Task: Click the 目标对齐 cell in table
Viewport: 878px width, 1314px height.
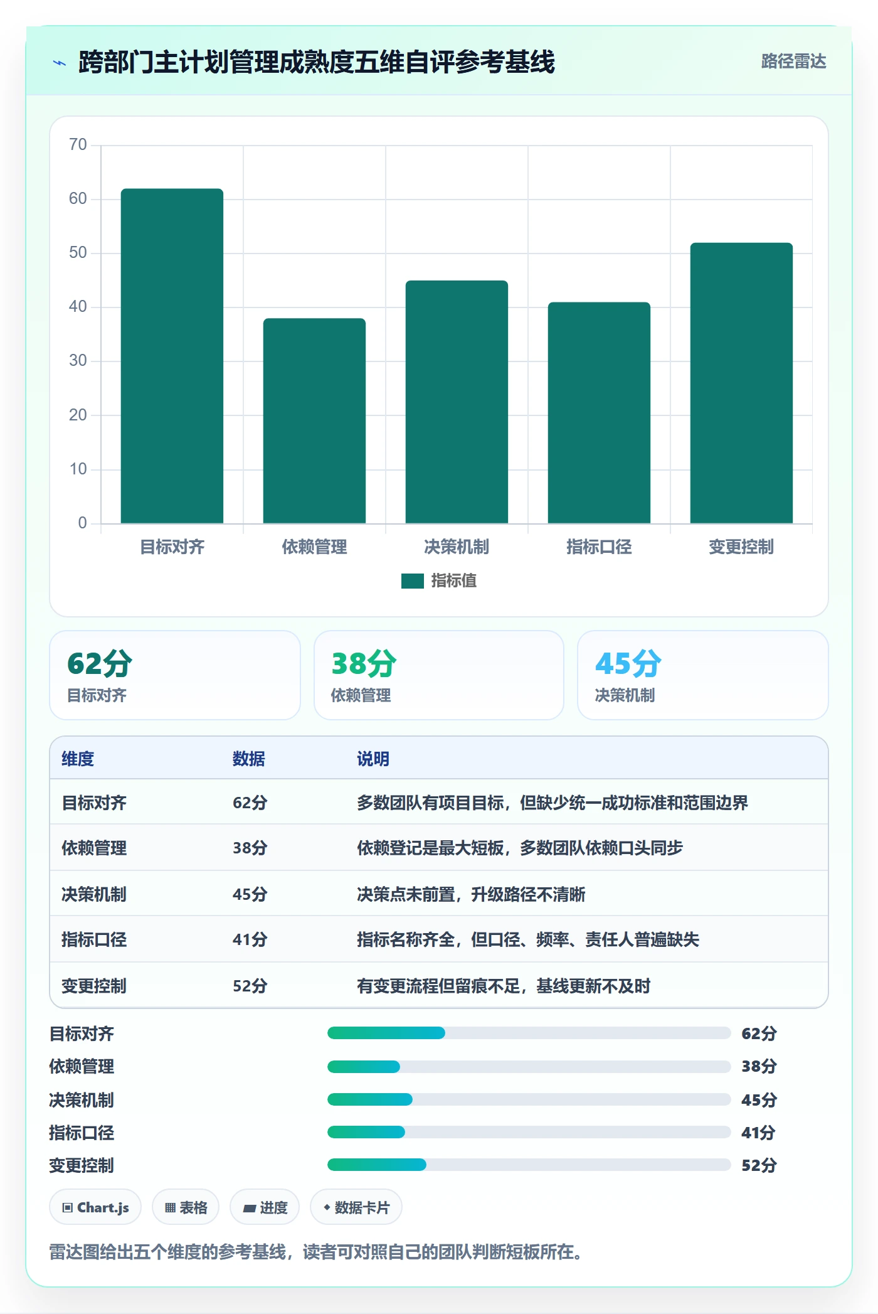Action: point(94,803)
